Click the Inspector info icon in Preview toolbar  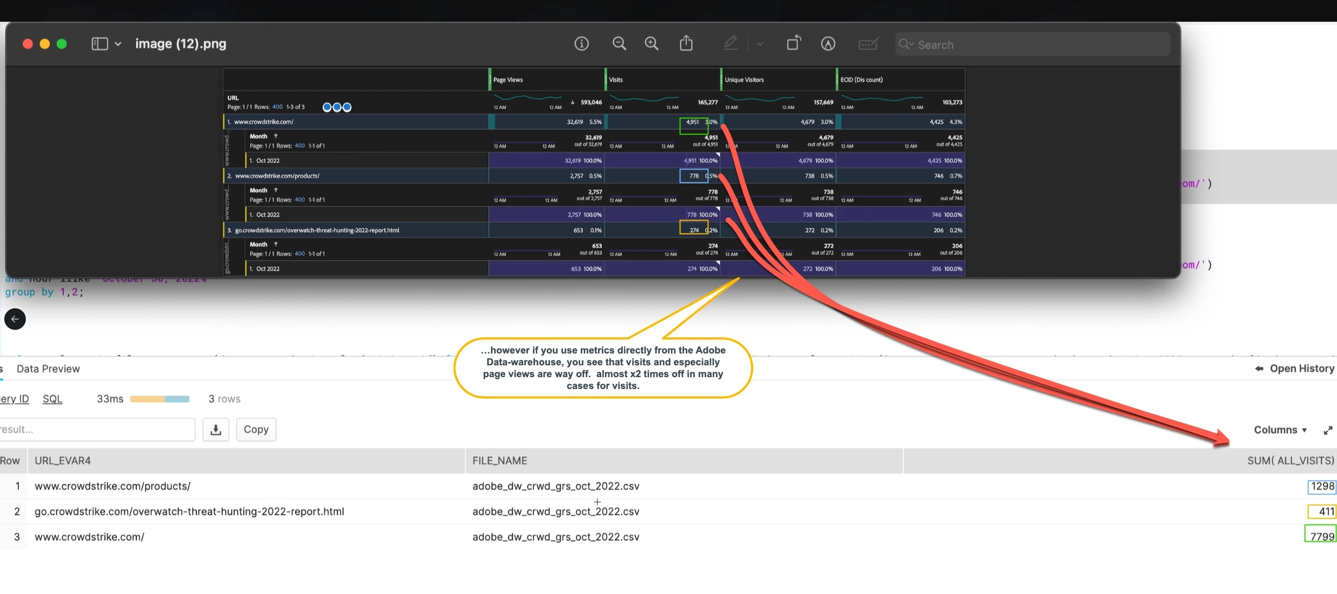pyautogui.click(x=581, y=44)
